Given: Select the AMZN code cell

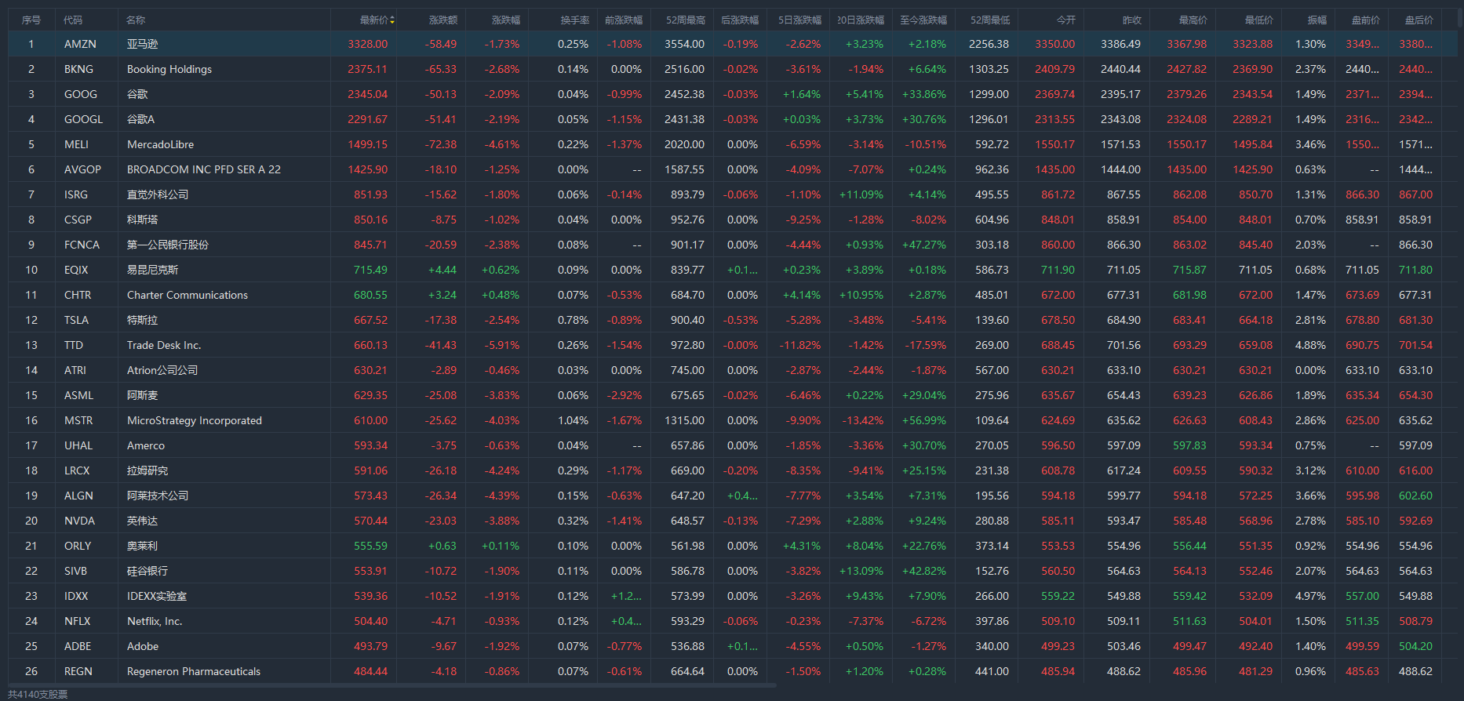Looking at the screenshot, I should pos(80,44).
